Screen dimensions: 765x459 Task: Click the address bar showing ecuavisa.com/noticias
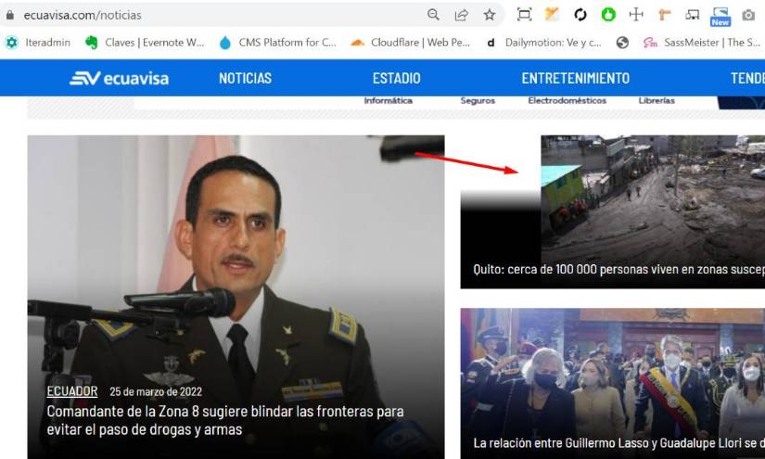tap(213, 16)
